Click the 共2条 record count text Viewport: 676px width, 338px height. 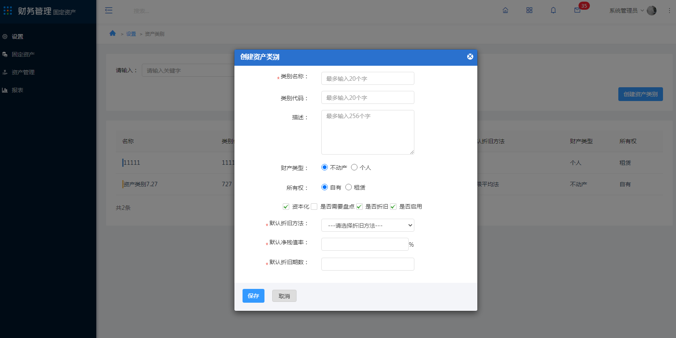[123, 208]
